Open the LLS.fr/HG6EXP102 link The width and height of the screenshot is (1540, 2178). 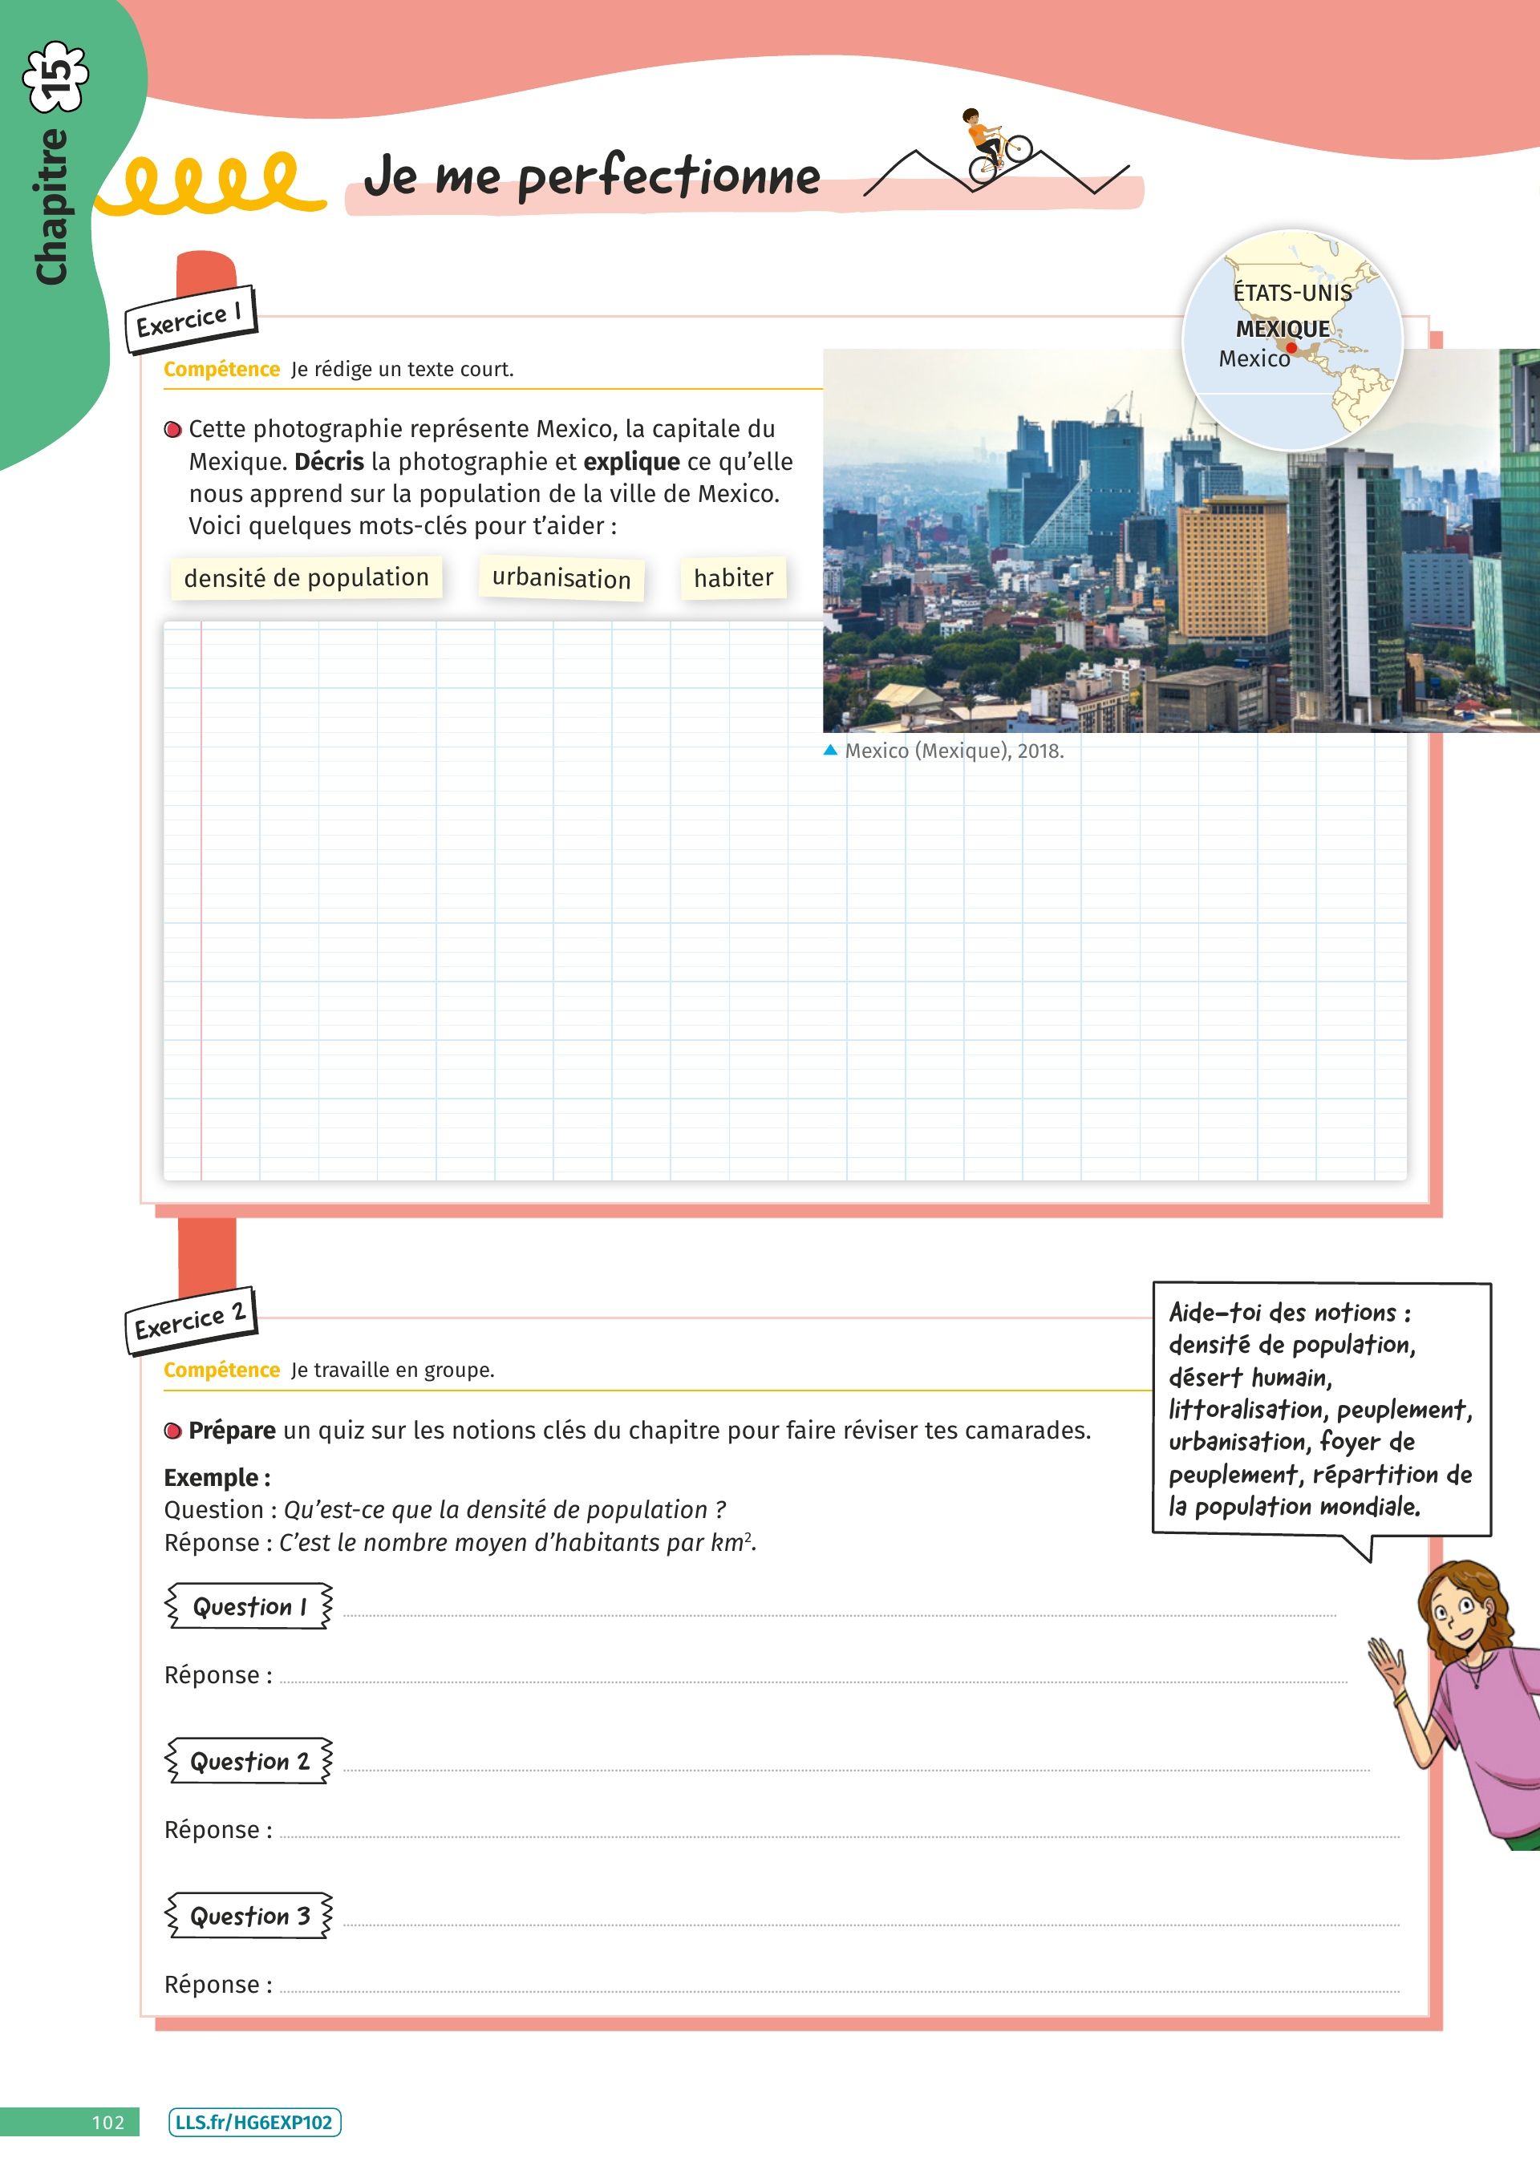(x=254, y=2122)
